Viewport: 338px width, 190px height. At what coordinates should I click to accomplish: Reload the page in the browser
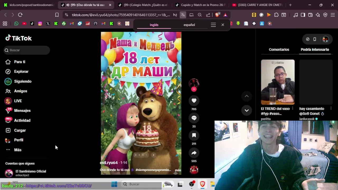20,15
